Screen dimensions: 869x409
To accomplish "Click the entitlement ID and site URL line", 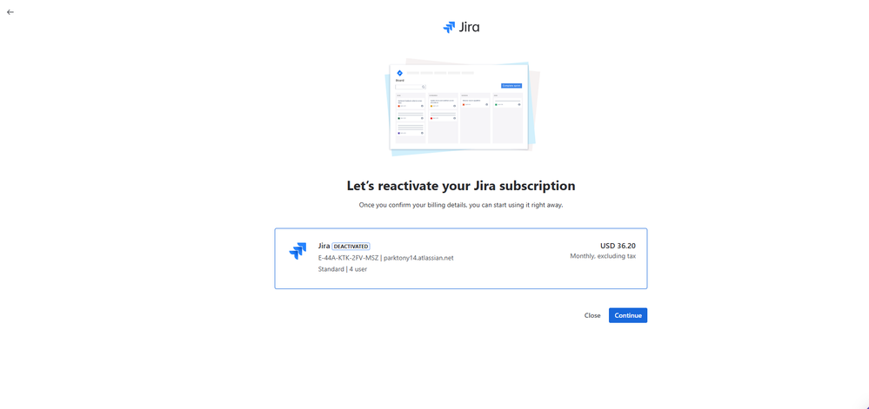I will click(x=385, y=258).
